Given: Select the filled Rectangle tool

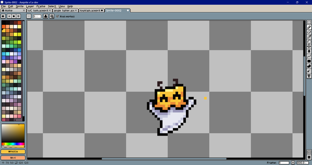Looking at the screenshot, I should [x=309, y=61].
